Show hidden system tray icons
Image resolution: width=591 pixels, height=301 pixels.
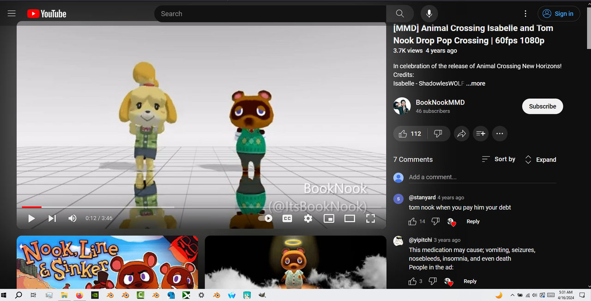click(x=512, y=295)
